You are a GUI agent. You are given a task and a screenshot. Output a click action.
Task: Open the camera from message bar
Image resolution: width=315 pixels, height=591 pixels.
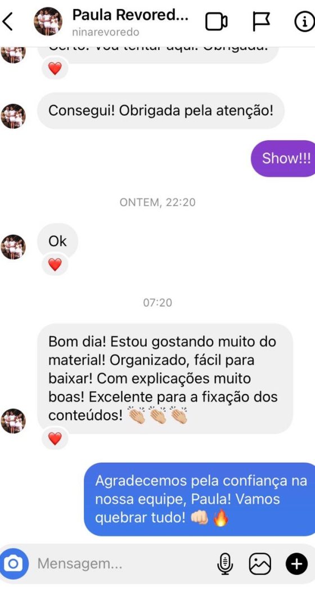coord(14,564)
